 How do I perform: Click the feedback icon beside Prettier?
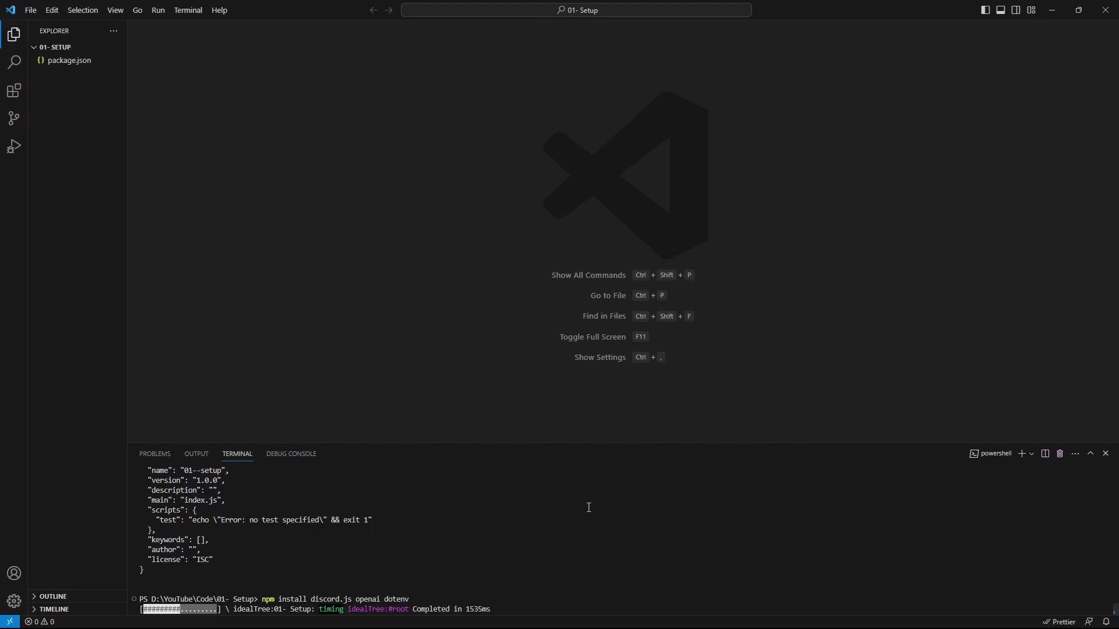(x=1089, y=622)
